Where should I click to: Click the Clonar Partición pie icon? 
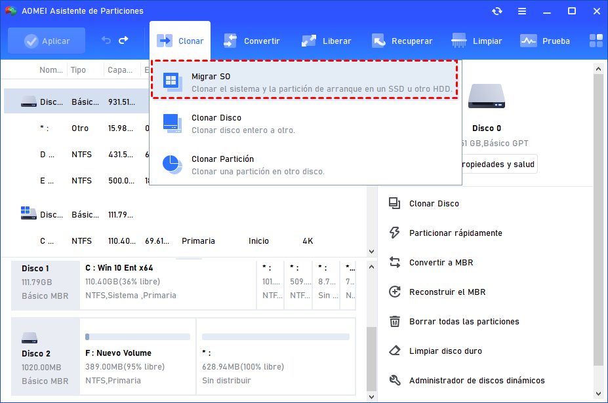coord(172,164)
